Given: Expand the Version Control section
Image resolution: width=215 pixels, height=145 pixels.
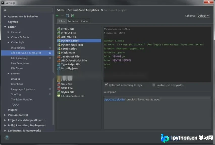Looking at the screenshot, I should click(5, 115).
